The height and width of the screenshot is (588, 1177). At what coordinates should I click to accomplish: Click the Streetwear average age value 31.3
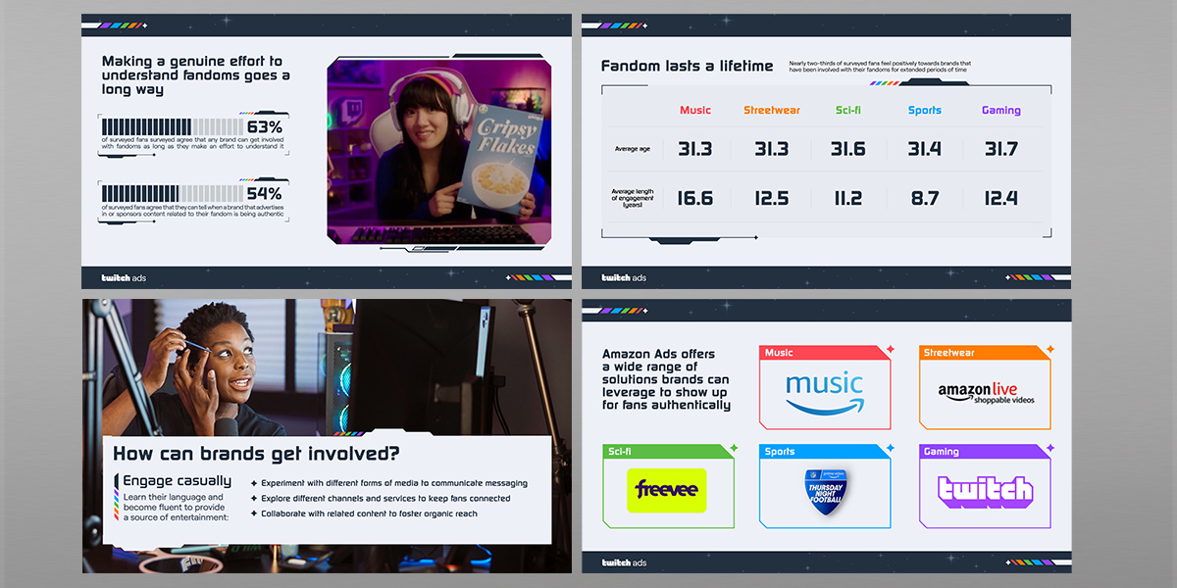pos(771,149)
